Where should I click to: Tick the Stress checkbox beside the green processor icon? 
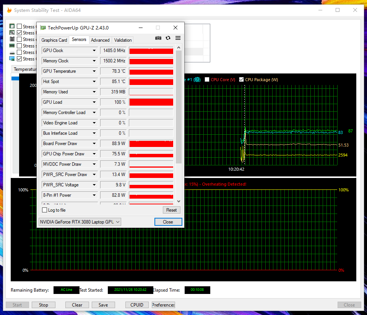click(19, 26)
